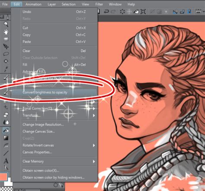Close the open Edit menu tab

pos(16,4)
